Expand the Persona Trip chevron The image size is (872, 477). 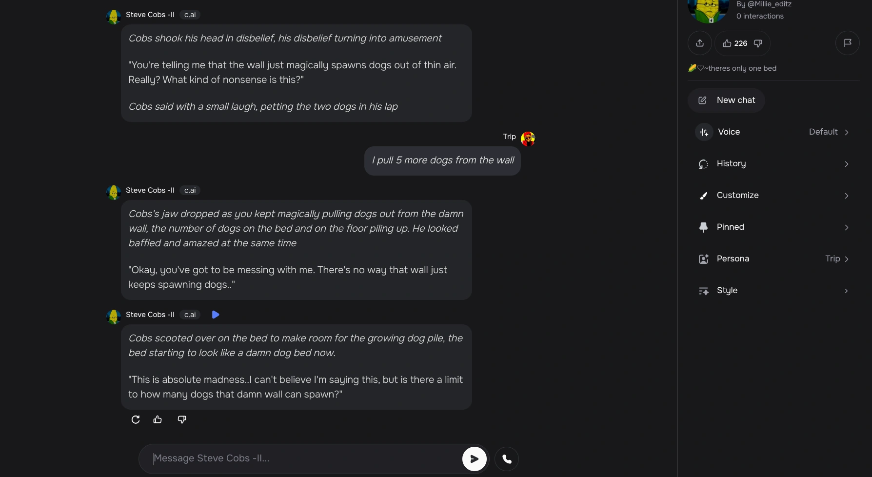point(846,259)
